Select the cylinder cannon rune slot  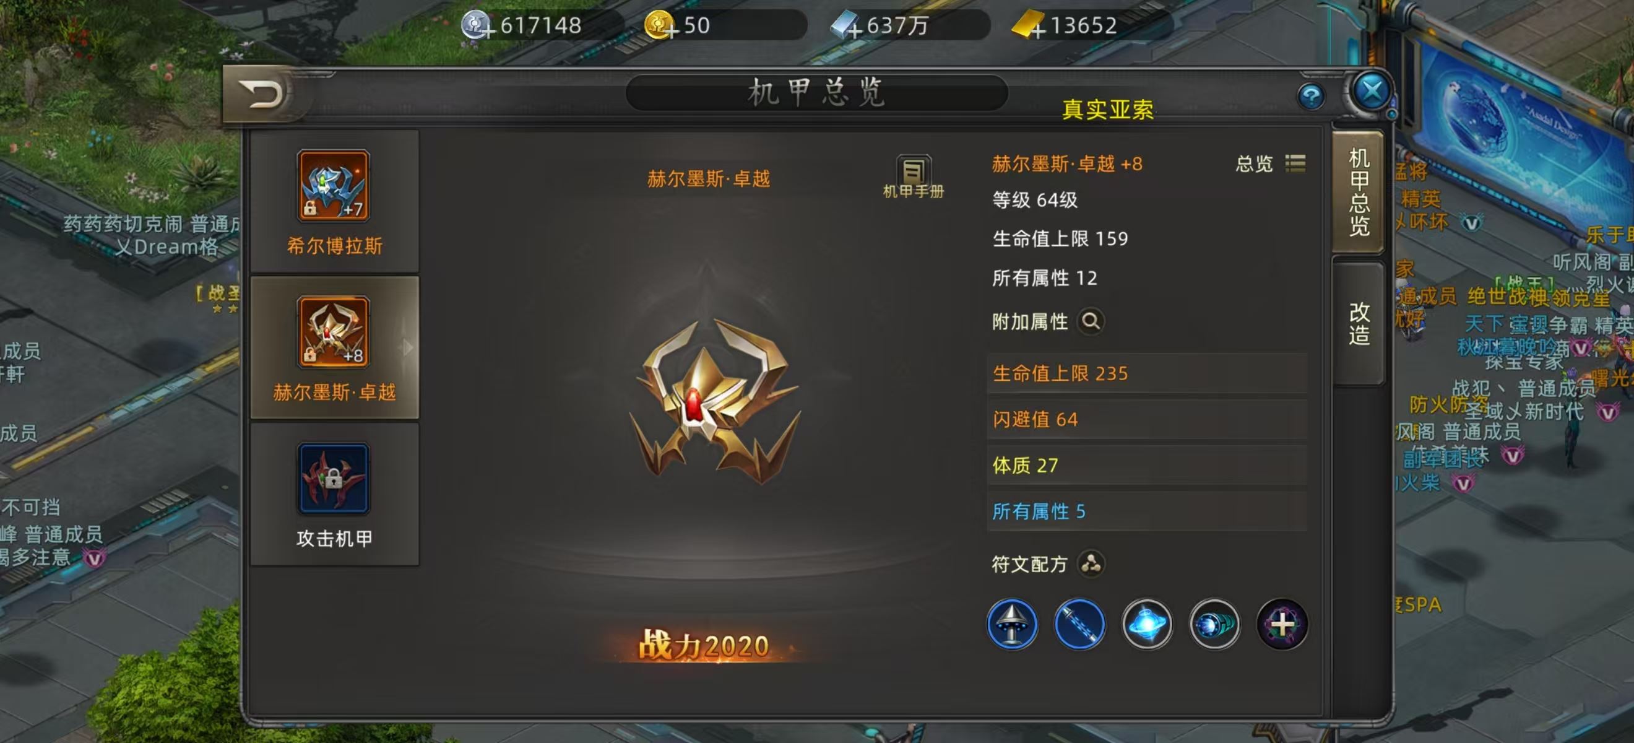tap(1214, 624)
